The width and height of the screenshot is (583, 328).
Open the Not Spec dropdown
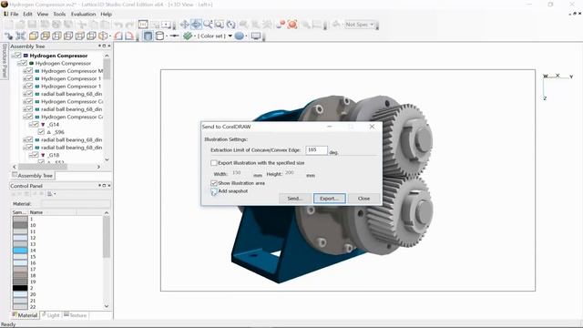coord(360,25)
